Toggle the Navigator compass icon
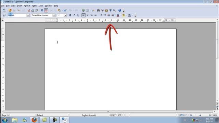Image resolution: width=219 pixels, height=123 pixels. pyautogui.click(x=102, y=10)
